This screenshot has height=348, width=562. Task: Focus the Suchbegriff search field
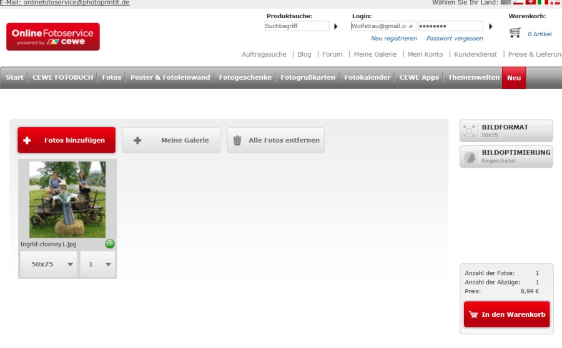(297, 26)
